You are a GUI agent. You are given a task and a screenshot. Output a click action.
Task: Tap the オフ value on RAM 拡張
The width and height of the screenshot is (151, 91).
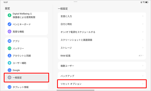[140, 56]
